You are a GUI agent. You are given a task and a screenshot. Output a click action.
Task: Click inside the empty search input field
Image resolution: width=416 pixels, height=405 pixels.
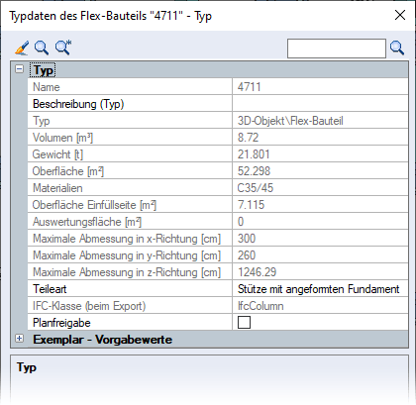pyautogui.click(x=337, y=49)
